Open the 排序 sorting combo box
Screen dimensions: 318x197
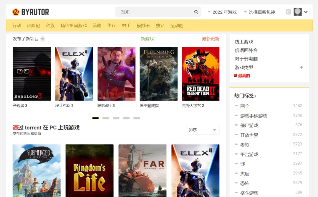pyautogui.click(x=203, y=130)
